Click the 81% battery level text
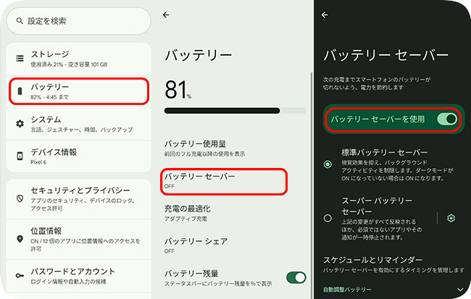 [x=178, y=90]
